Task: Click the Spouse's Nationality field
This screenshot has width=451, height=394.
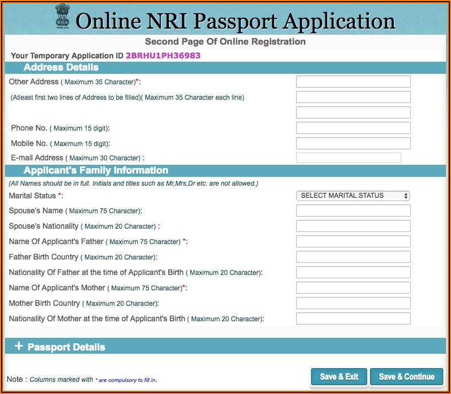Action: 353,226
